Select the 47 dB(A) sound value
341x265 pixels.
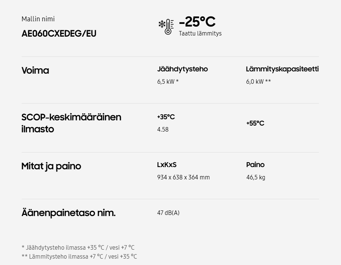(168, 213)
